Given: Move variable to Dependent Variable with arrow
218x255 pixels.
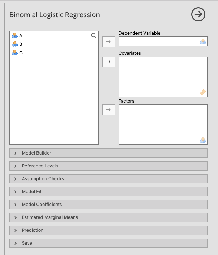Looking at the screenshot, I should point(109,42).
